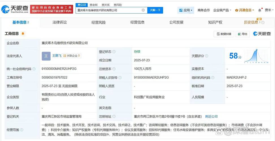This screenshot has width=275, height=141.
Task: Click the 数据纠错 button
Action: pyautogui.click(x=224, y=34)
